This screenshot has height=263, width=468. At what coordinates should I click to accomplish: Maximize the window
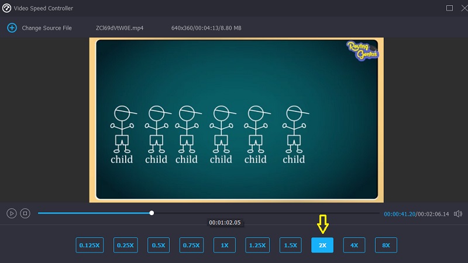[x=449, y=8]
